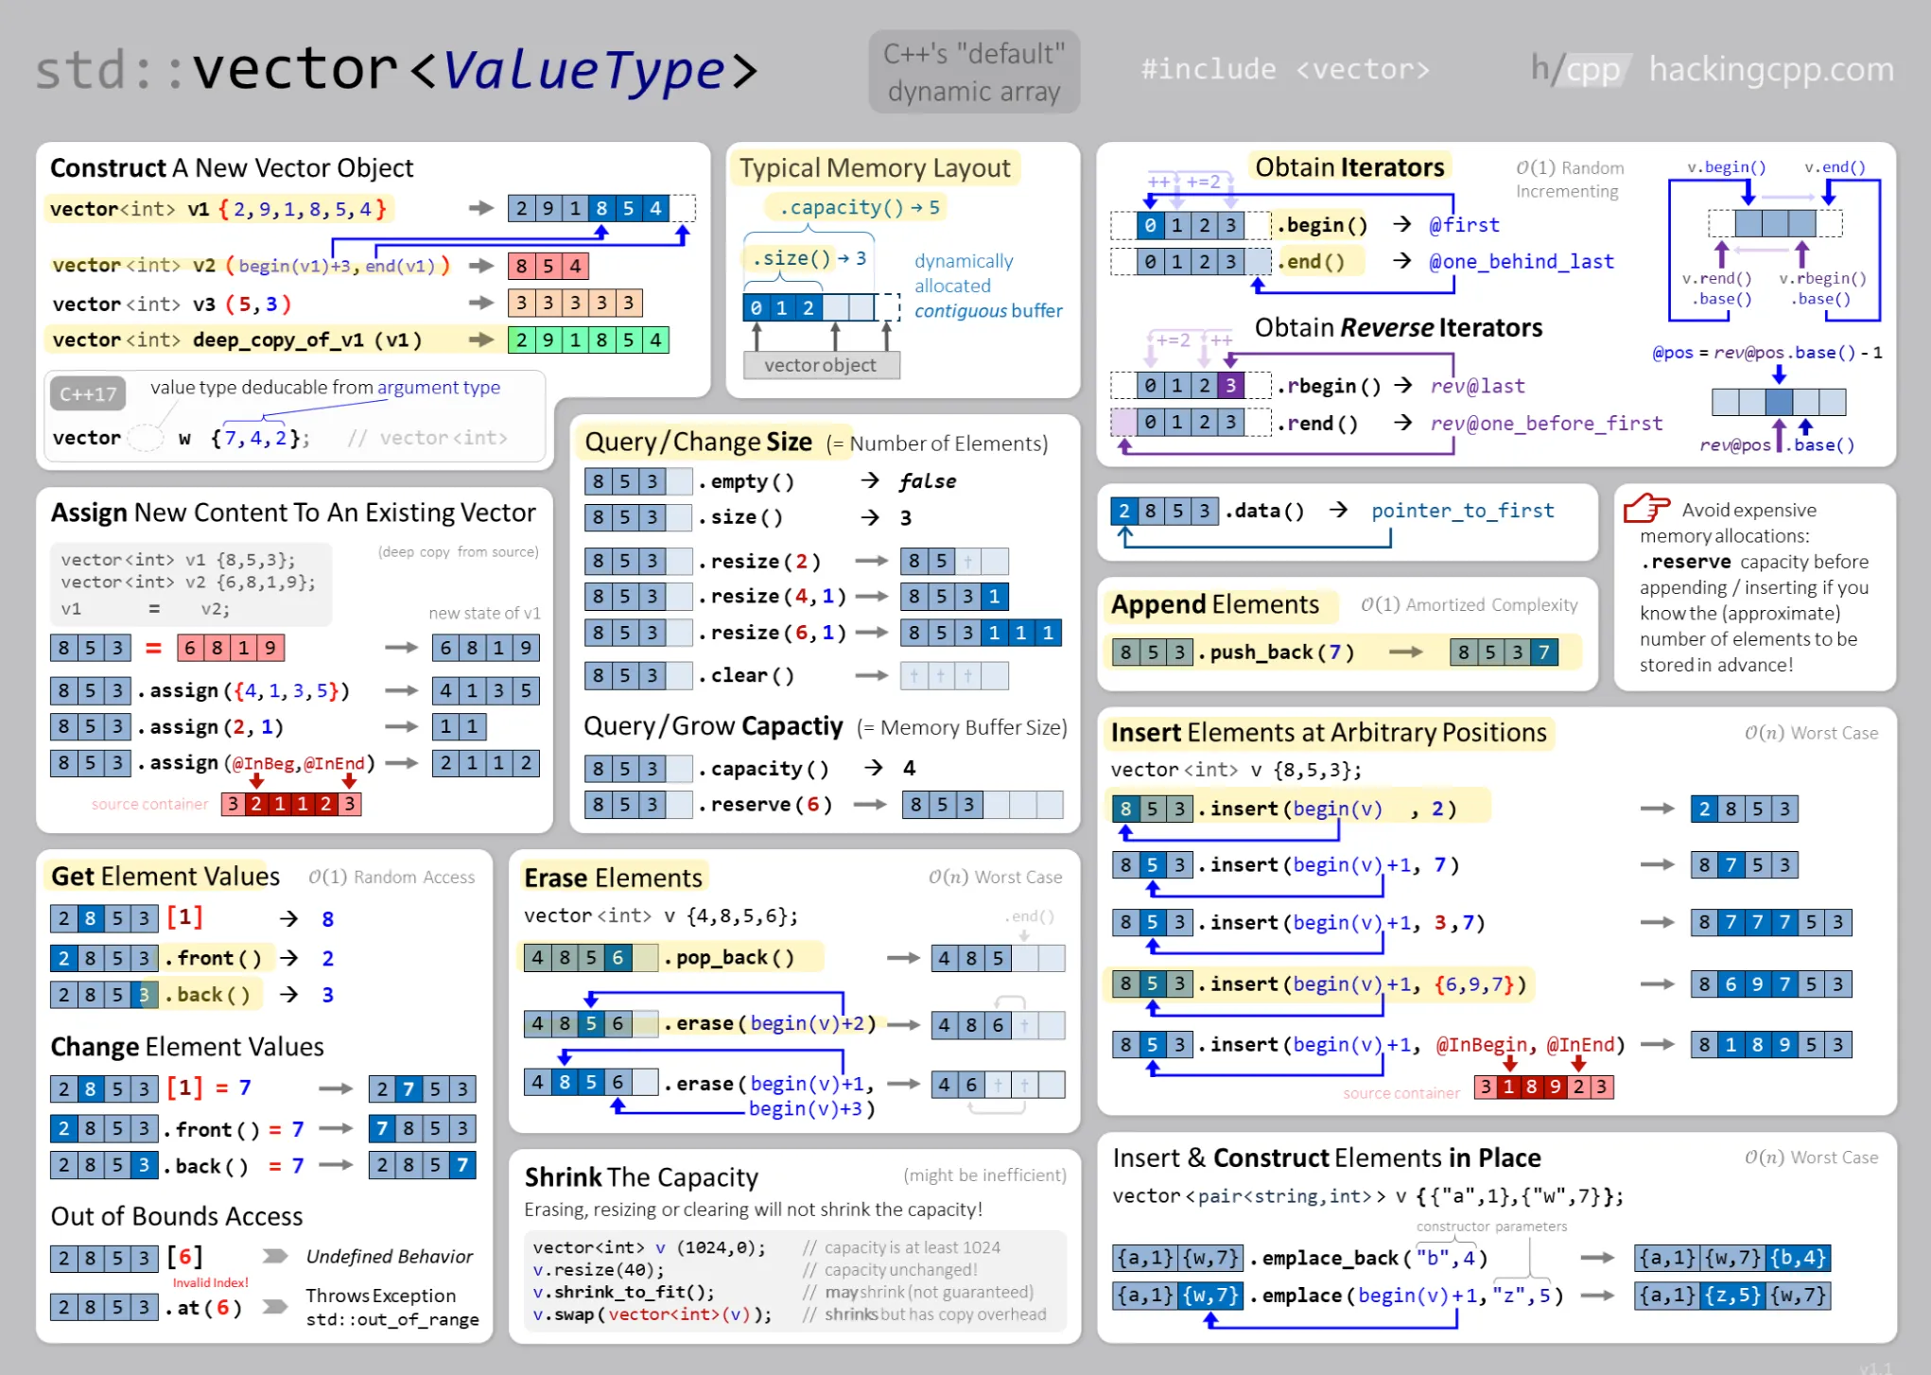Click the "Shrink The Capacity" heading
This screenshot has width=1931, height=1375.
coord(641,1177)
